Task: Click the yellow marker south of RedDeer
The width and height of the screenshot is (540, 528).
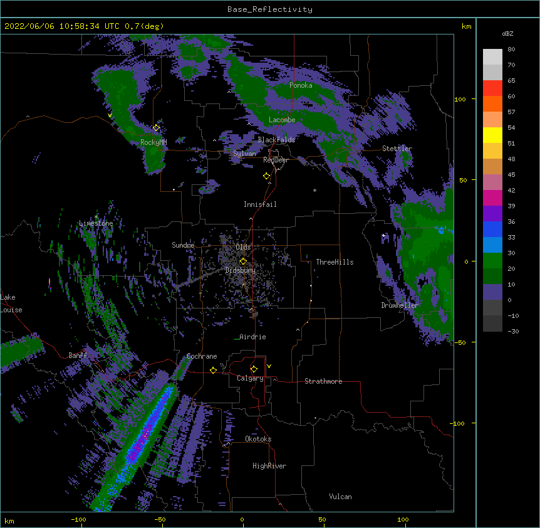Action: (267, 176)
